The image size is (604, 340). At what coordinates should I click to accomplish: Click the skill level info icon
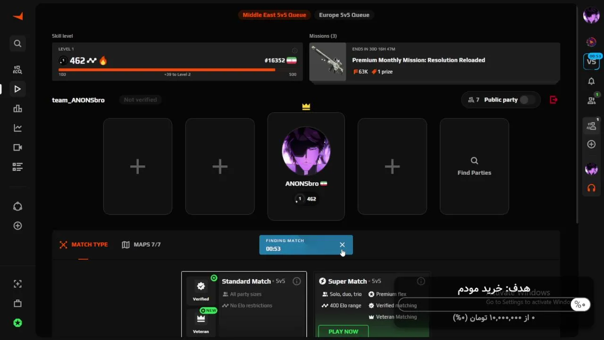pyautogui.click(x=294, y=51)
